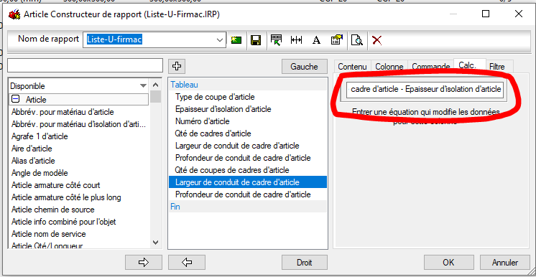Save the report with floppy disk icon
The width and height of the screenshot is (536, 277).
pos(256,40)
